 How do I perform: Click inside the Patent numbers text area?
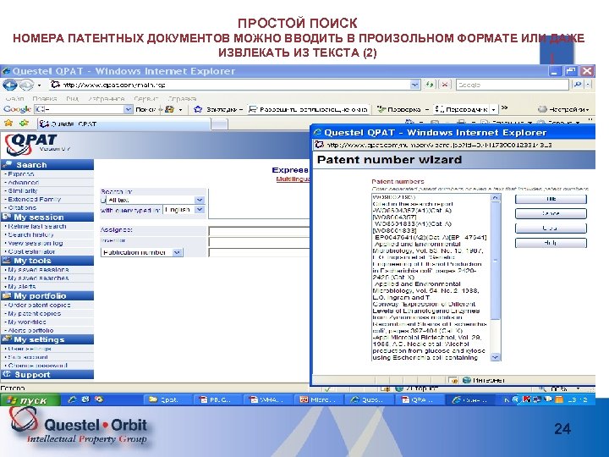pyautogui.click(x=431, y=278)
